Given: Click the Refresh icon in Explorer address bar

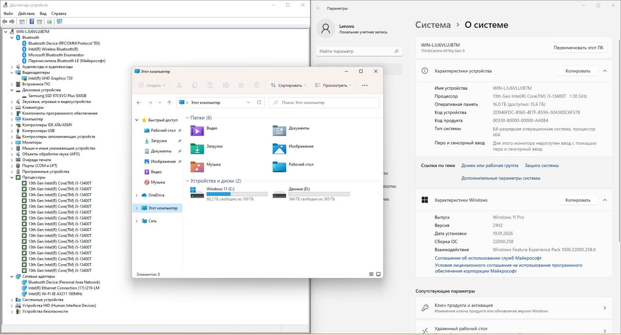Looking at the screenshot, I should tap(259, 102).
